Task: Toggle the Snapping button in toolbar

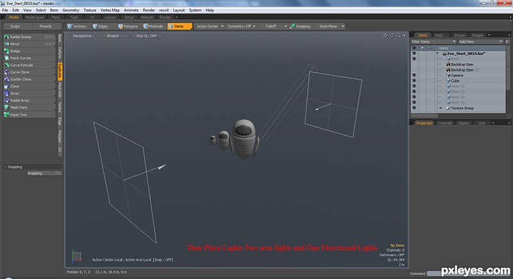Action: tap(300, 26)
